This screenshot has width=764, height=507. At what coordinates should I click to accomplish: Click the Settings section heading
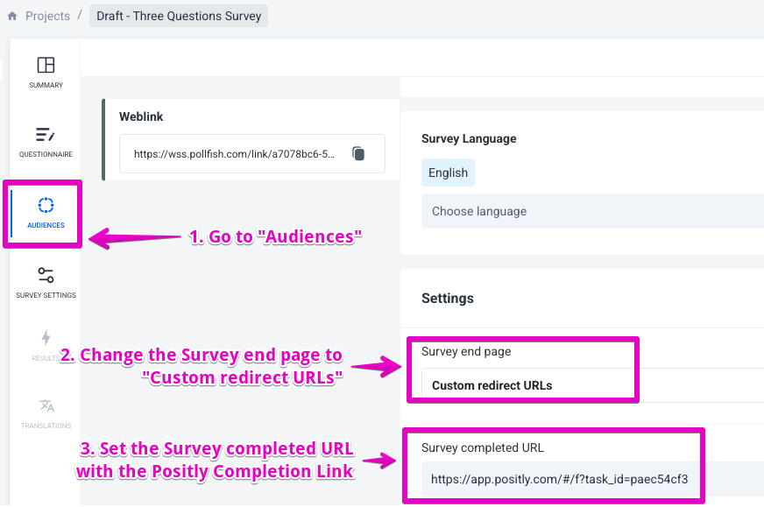tap(447, 299)
